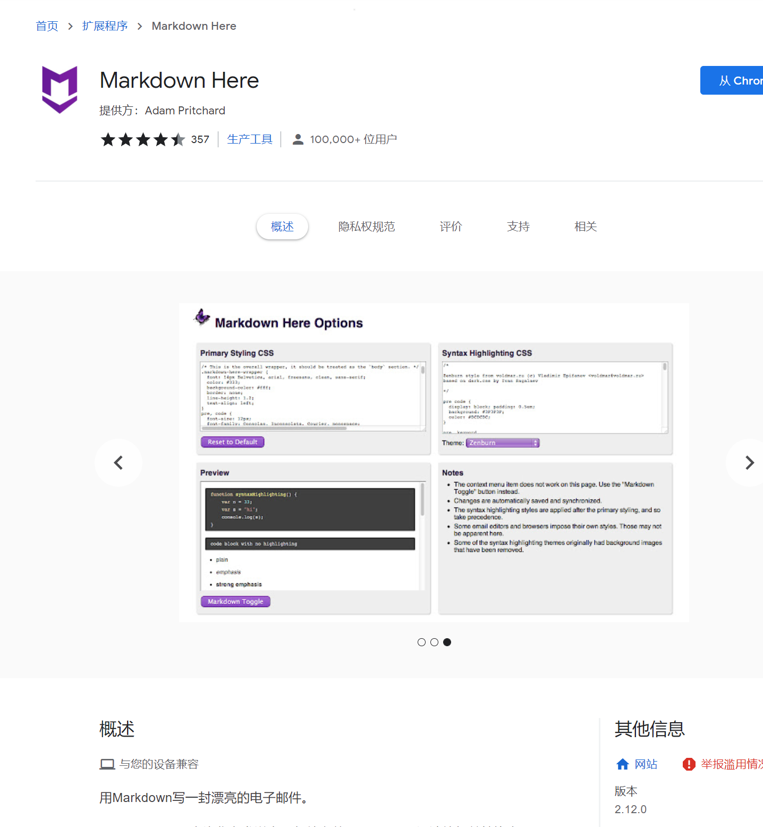The image size is (763, 827).
Task: Click the 用Markdown写一封漂亮的电子邮件 description
Action: click(204, 798)
